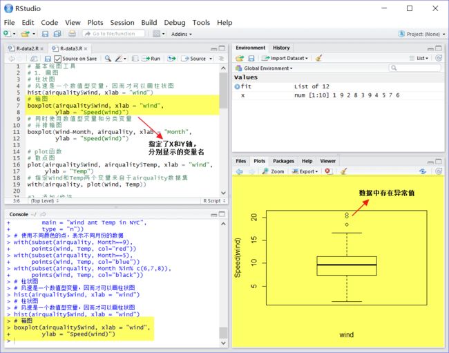Click the Print icon in main toolbar
The image size is (449, 353).
pyautogui.click(x=72, y=34)
